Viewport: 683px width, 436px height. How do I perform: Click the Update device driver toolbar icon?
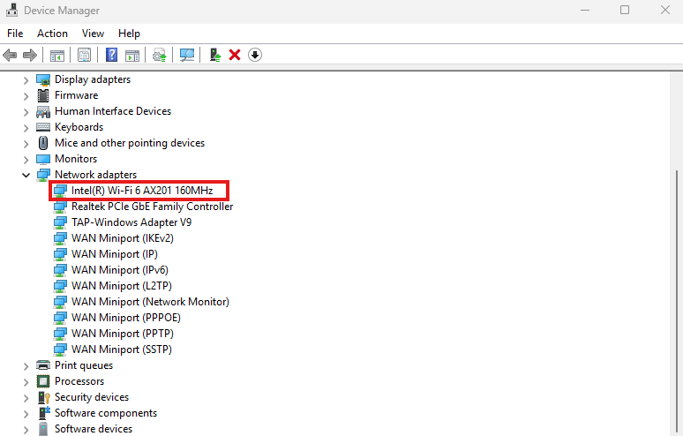click(159, 55)
